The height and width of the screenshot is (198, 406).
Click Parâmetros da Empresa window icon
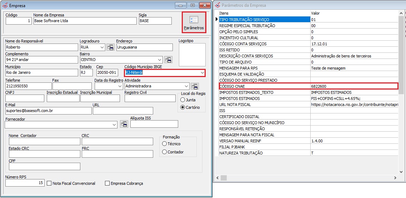[217, 5]
